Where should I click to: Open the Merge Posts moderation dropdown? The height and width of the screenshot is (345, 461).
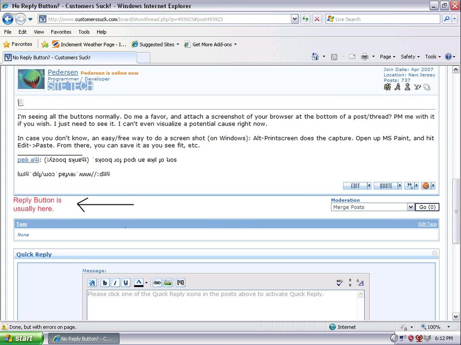click(410, 207)
